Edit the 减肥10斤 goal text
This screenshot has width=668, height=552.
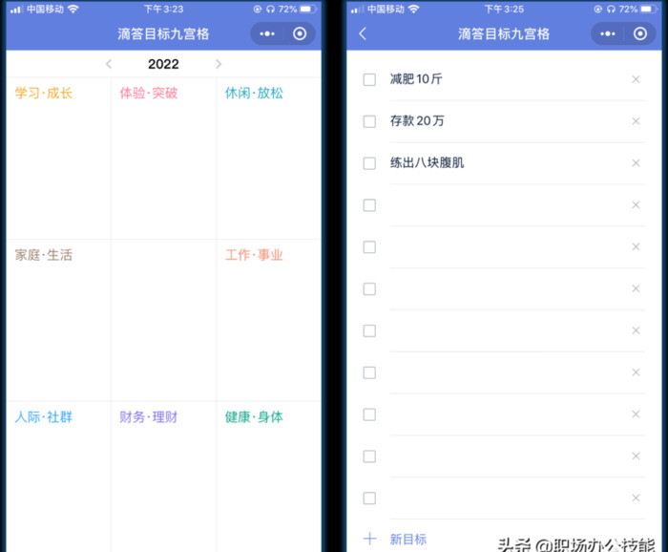point(416,79)
